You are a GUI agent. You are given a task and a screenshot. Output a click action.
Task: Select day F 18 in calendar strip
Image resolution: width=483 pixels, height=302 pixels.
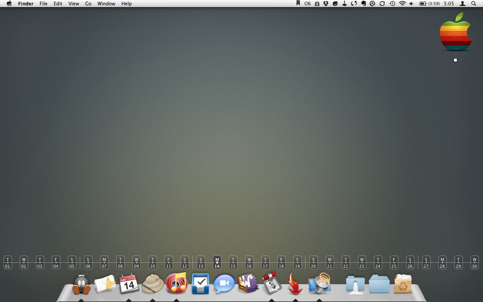pyautogui.click(x=281, y=262)
